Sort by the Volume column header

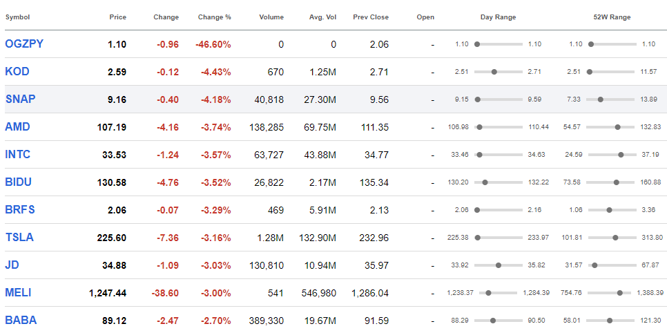271,17
